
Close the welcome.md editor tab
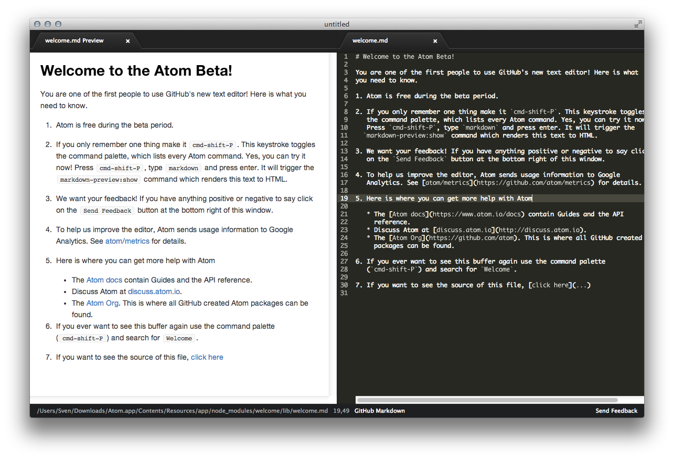pyautogui.click(x=435, y=41)
